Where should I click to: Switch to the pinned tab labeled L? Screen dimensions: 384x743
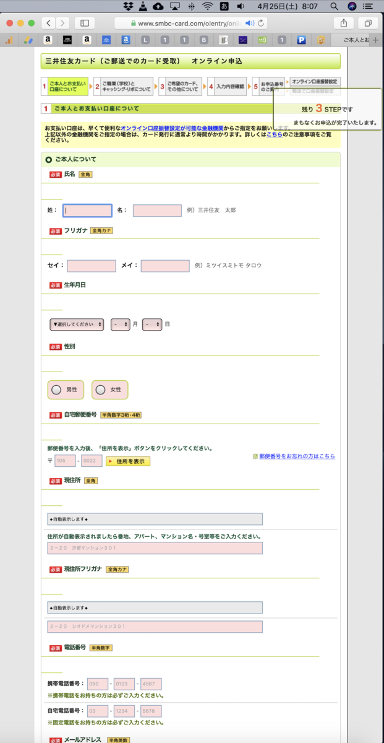click(x=145, y=40)
